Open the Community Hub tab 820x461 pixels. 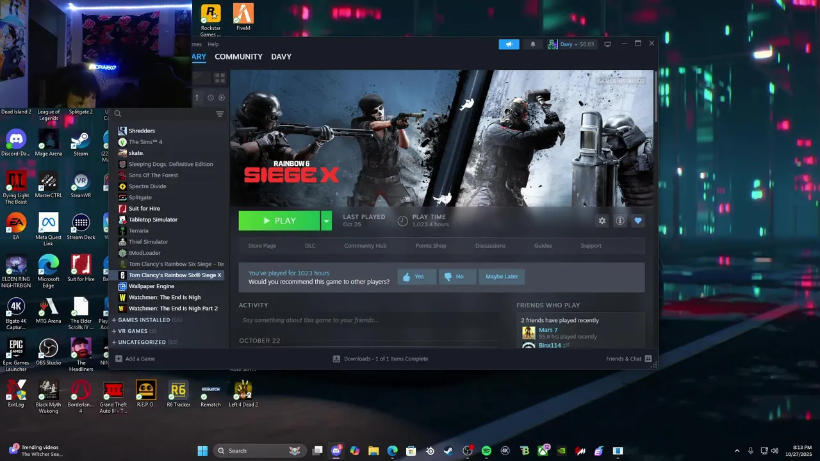pos(365,246)
